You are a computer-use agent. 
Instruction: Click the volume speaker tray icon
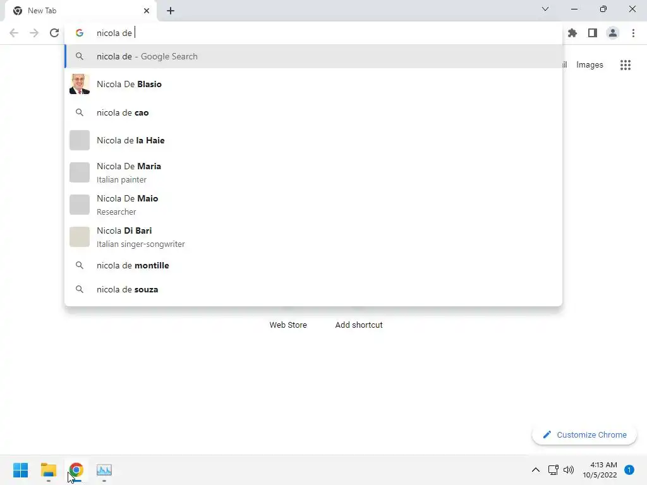click(569, 470)
